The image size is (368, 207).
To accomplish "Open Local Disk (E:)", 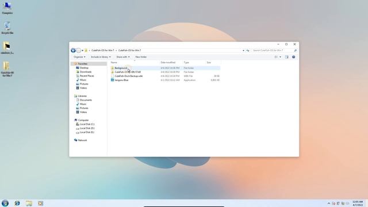I will coord(87,132).
